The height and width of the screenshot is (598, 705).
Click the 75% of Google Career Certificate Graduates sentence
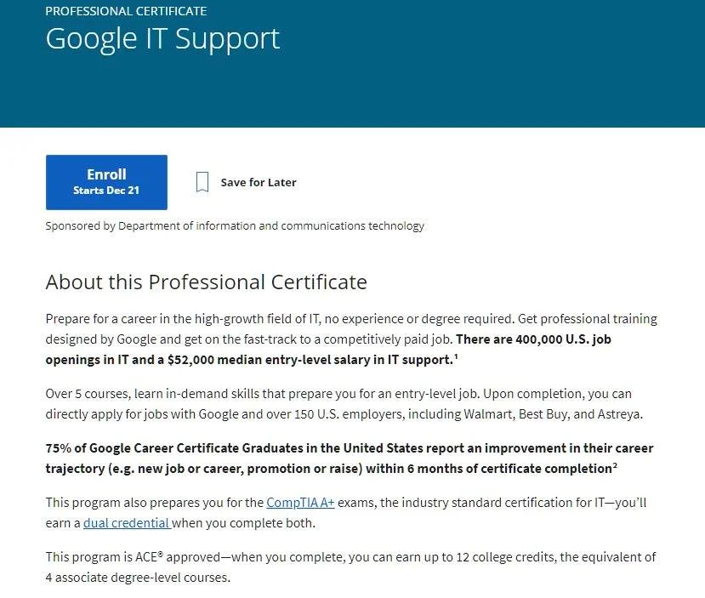point(350,458)
